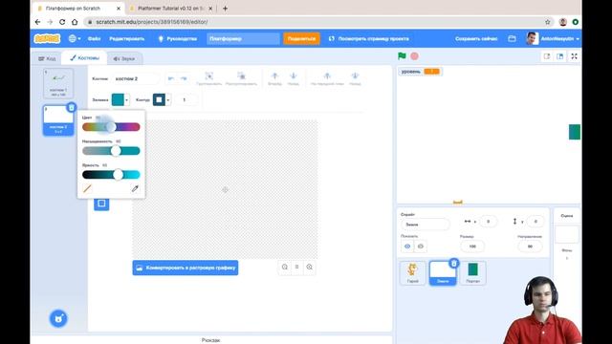Screen dimensions: 612x344
Task: Click the Backward (Назад) arrow
Action: tap(294, 78)
